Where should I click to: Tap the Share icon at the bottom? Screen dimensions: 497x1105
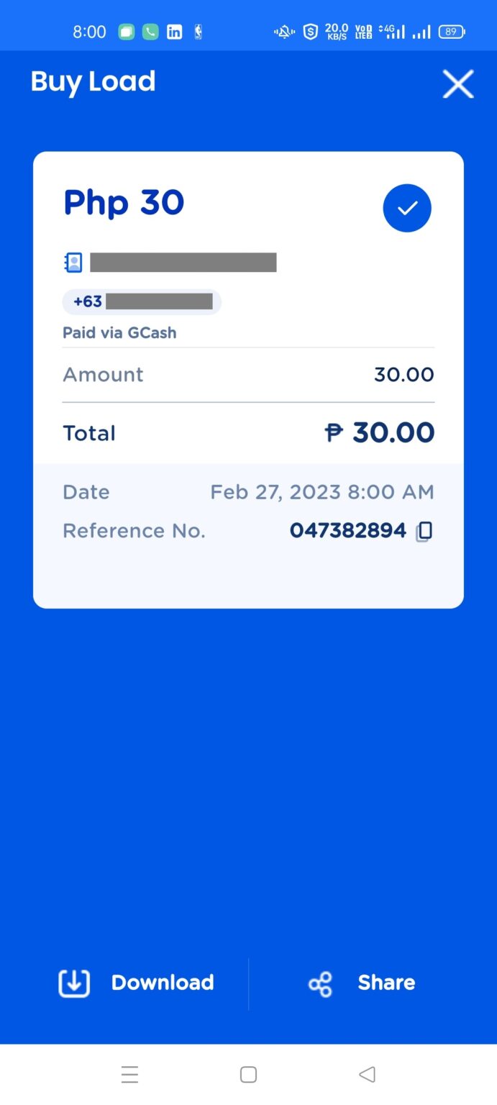coord(319,983)
